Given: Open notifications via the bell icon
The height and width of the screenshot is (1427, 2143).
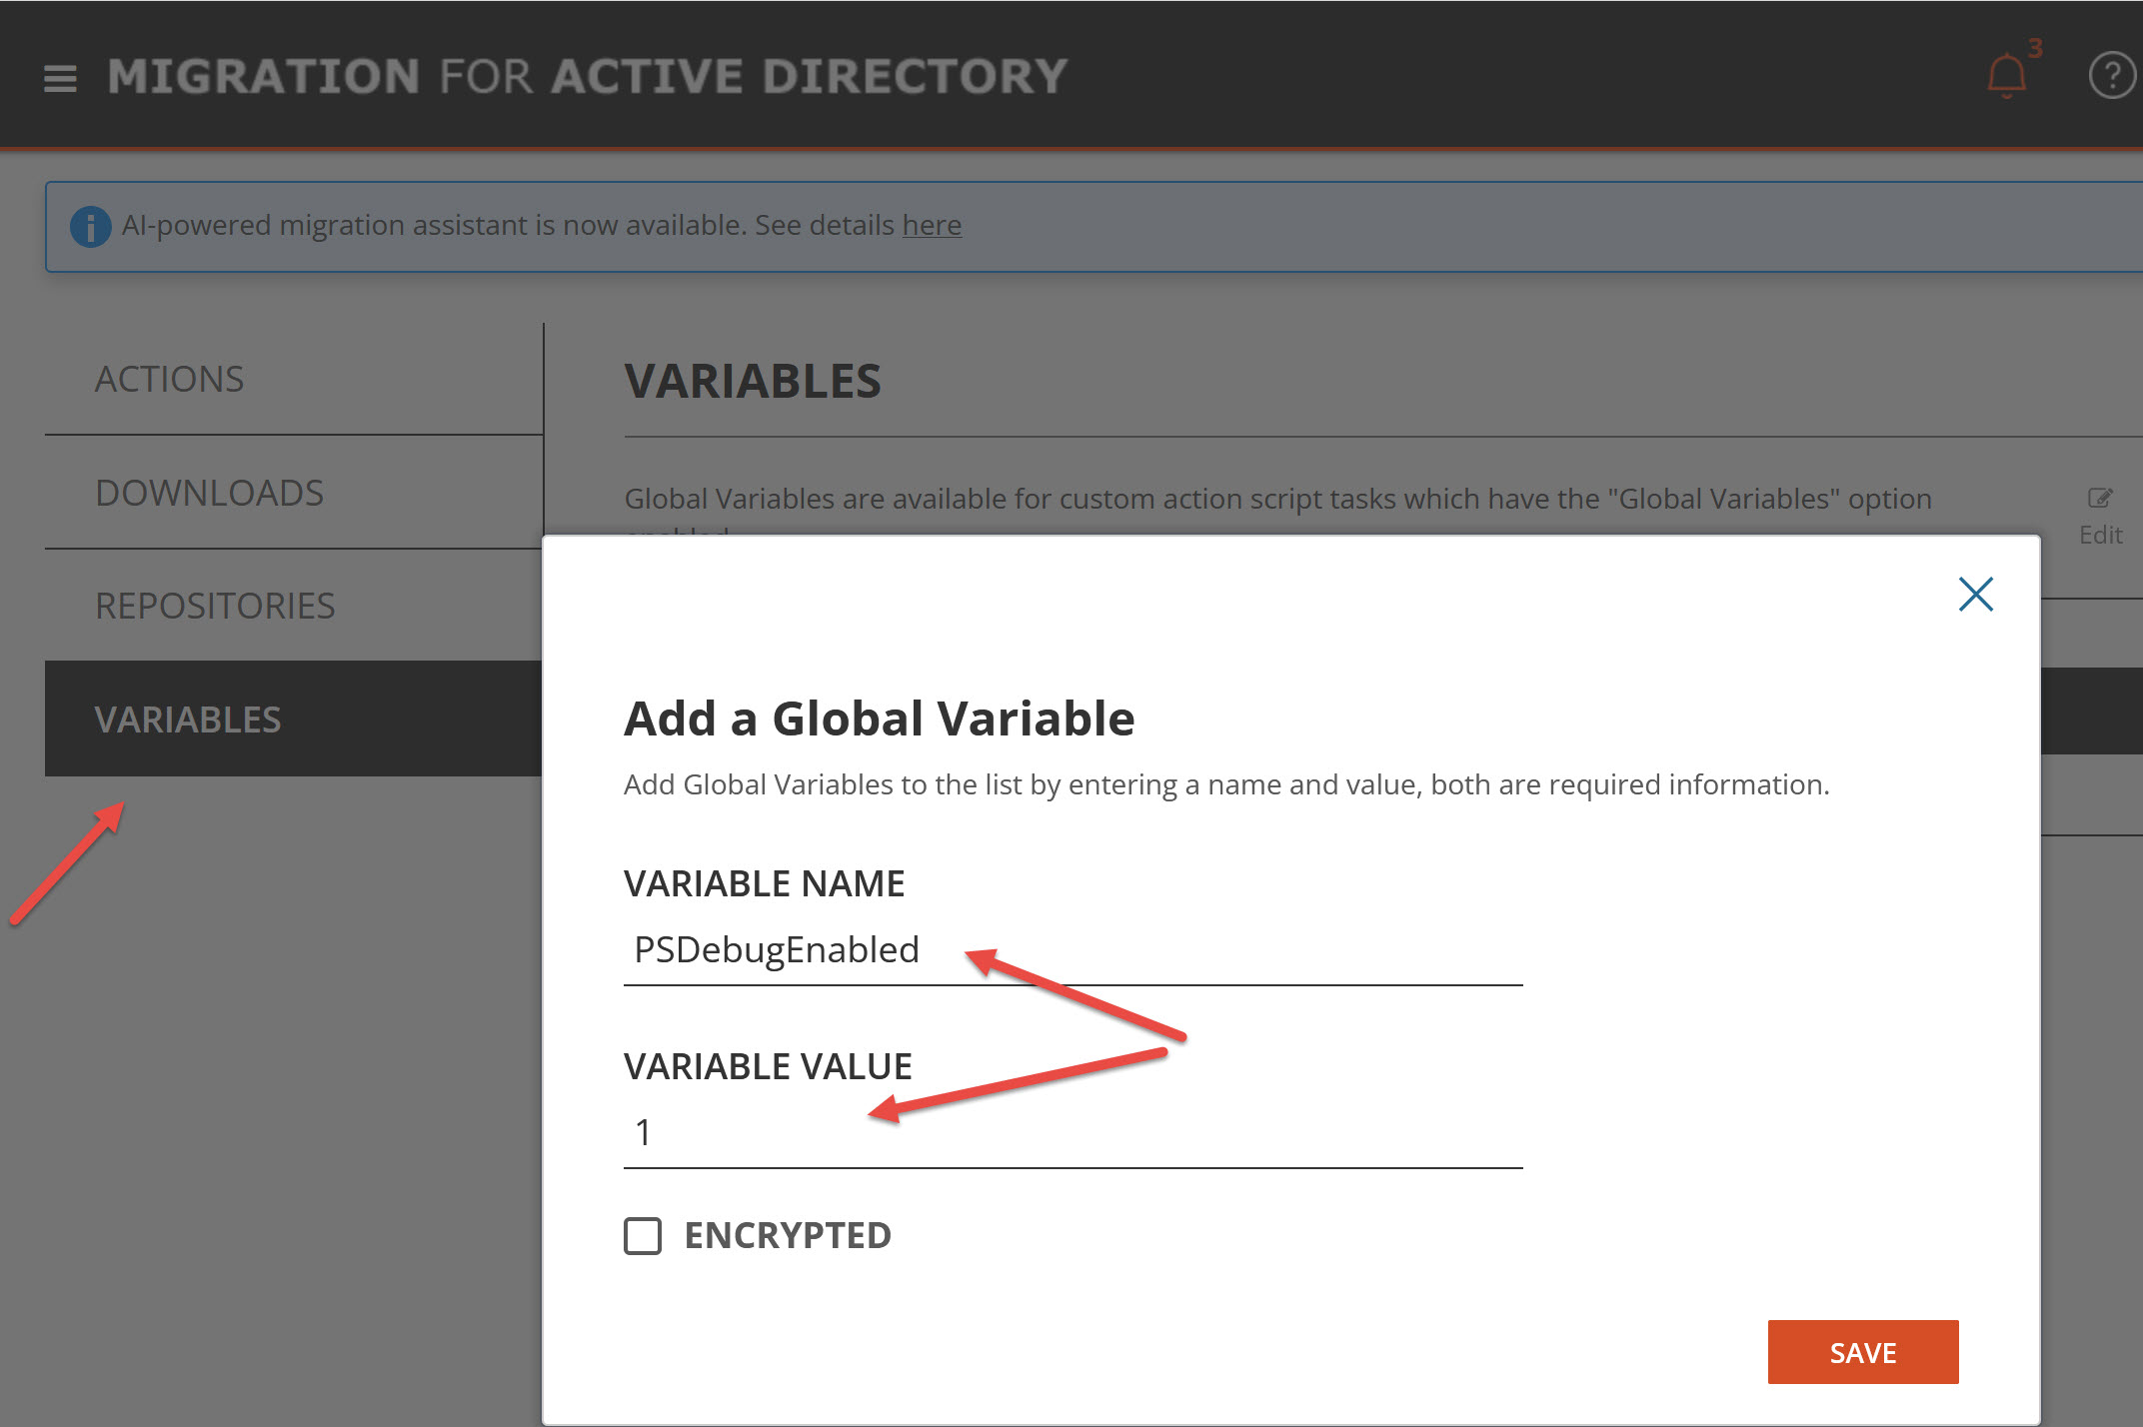Looking at the screenshot, I should tap(2004, 75).
